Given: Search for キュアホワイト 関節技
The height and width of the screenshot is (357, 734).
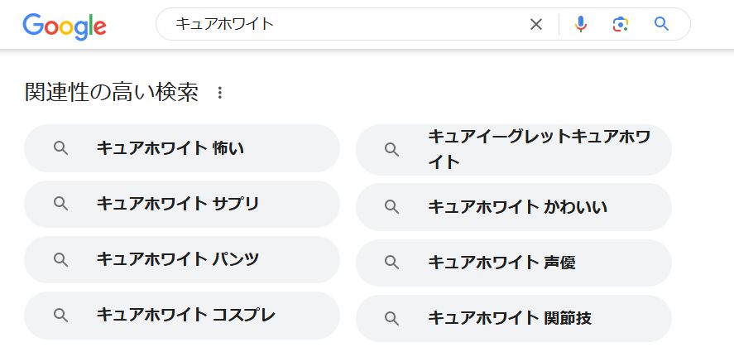Looking at the screenshot, I should click(x=513, y=318).
